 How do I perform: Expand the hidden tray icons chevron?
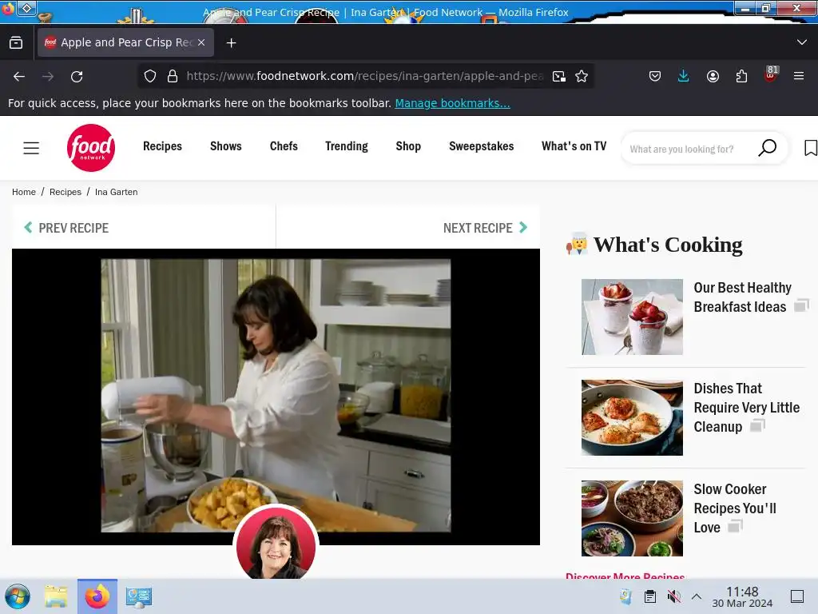click(x=697, y=596)
